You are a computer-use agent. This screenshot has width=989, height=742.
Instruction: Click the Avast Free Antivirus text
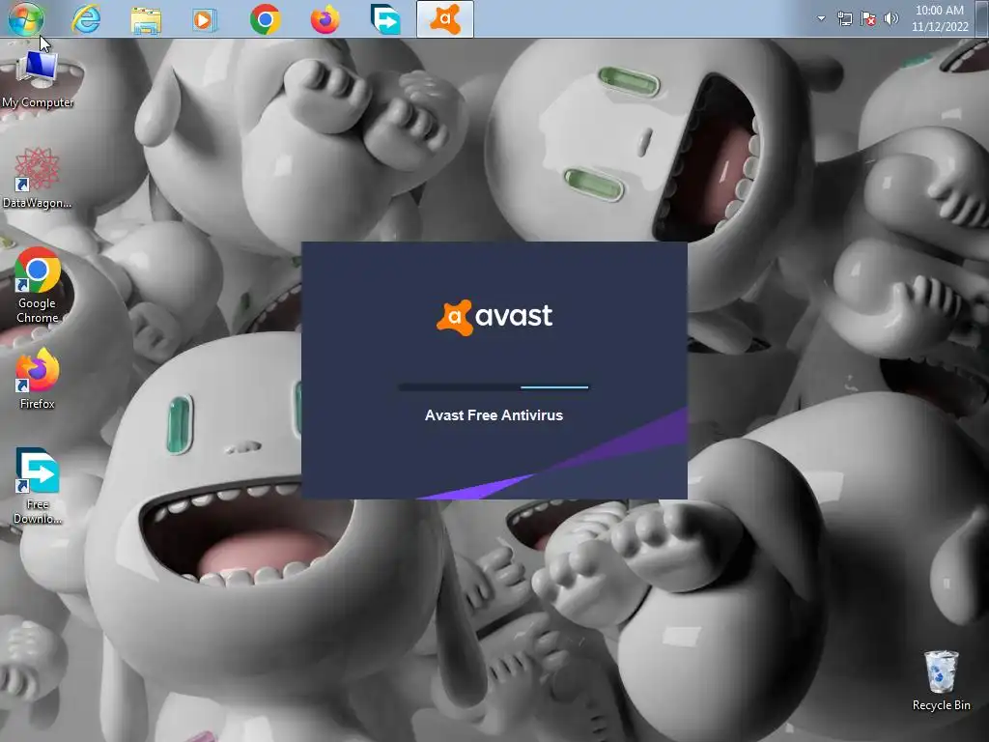pos(494,415)
